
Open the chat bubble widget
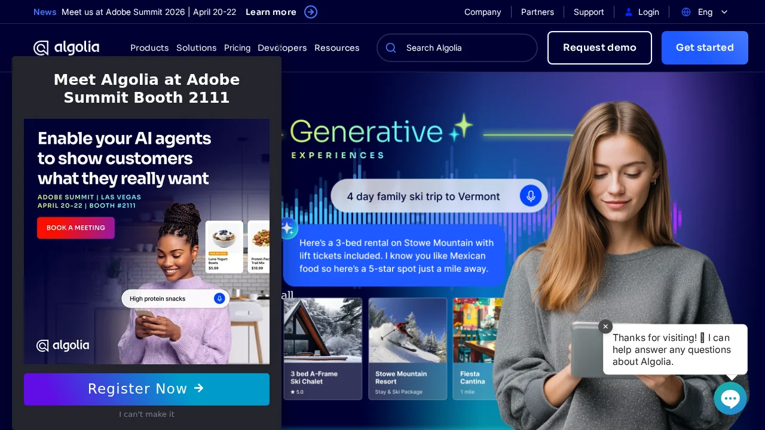coord(730,398)
